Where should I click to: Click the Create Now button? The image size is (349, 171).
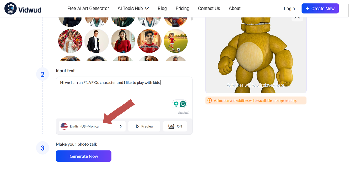320,9
